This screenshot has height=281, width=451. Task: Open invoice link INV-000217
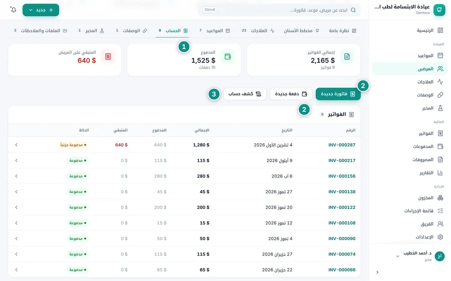click(x=342, y=160)
